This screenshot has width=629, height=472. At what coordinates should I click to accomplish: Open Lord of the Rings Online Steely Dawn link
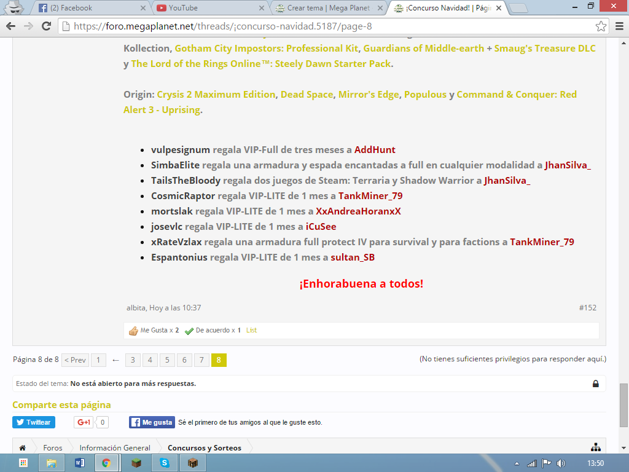click(260, 64)
